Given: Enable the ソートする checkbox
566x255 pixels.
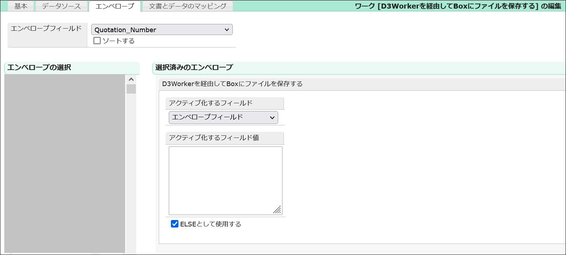Looking at the screenshot, I should pyautogui.click(x=97, y=41).
